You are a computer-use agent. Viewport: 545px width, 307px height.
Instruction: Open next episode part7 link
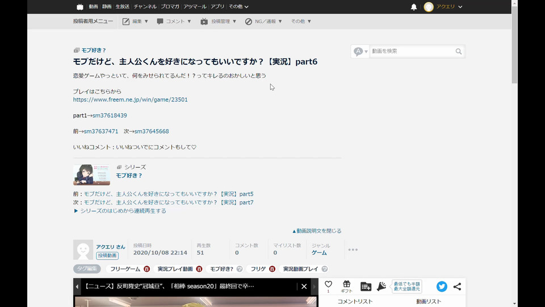[x=169, y=202]
